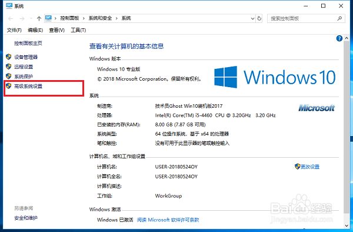Open the 工具(T) menu
The width and height of the screenshot is (353, 232).
click(x=78, y=30)
